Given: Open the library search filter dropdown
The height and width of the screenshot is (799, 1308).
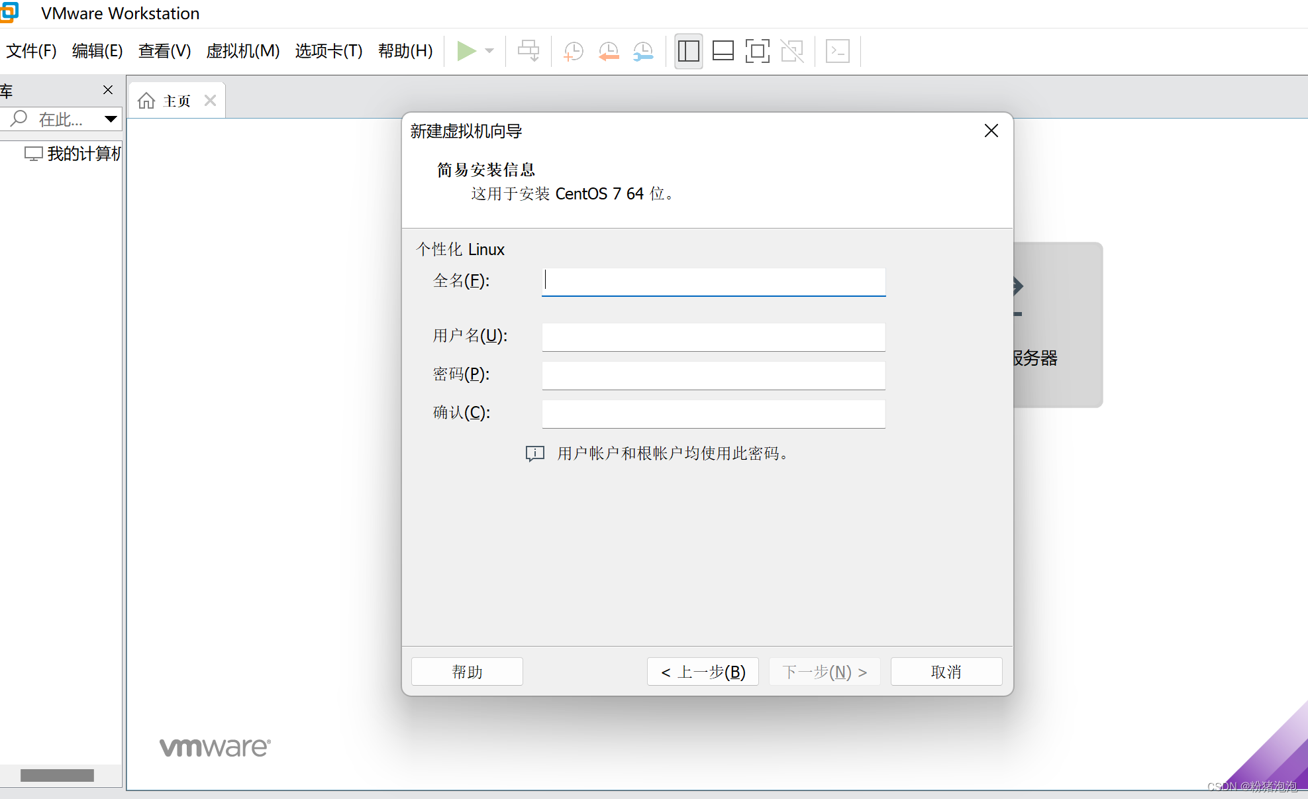Looking at the screenshot, I should click(x=111, y=119).
